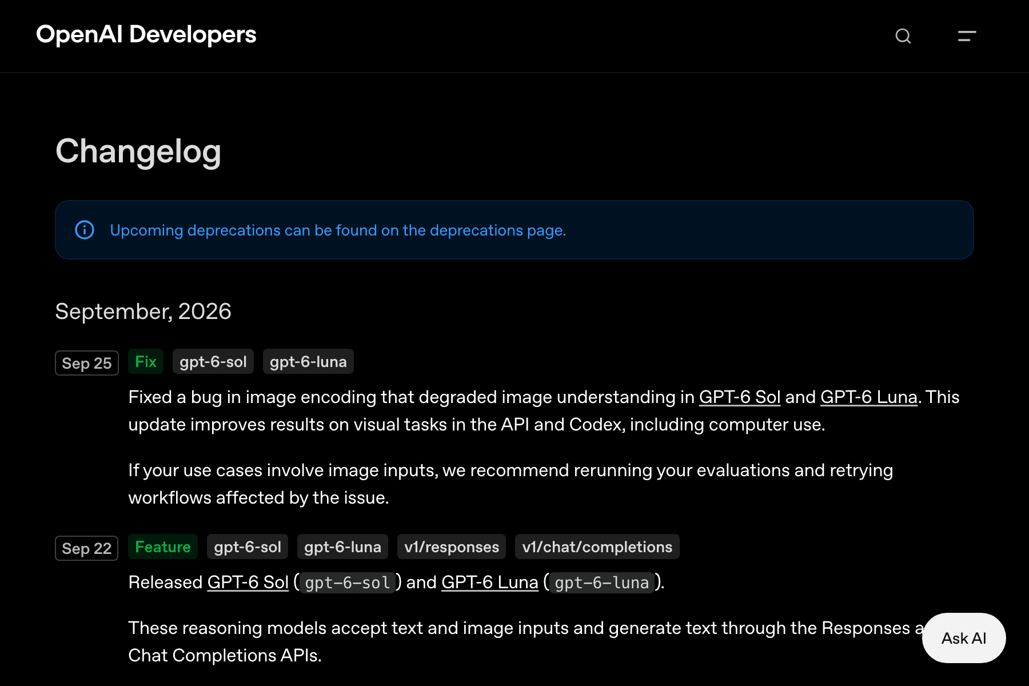Open GPT-6 Sol link after 'Released'
Viewport: 1029px width, 686px height.
(248, 582)
